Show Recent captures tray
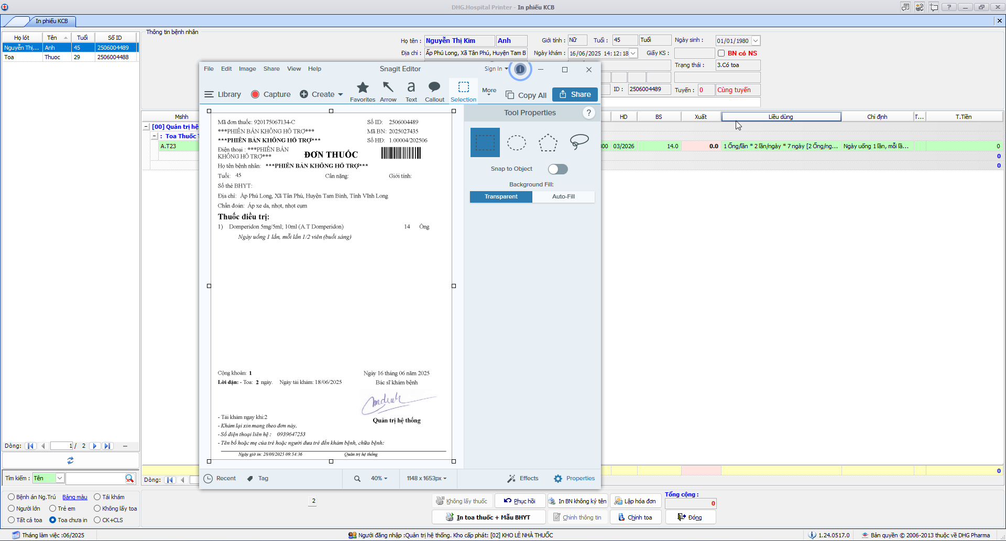The width and height of the screenshot is (1006, 541). tap(220, 479)
